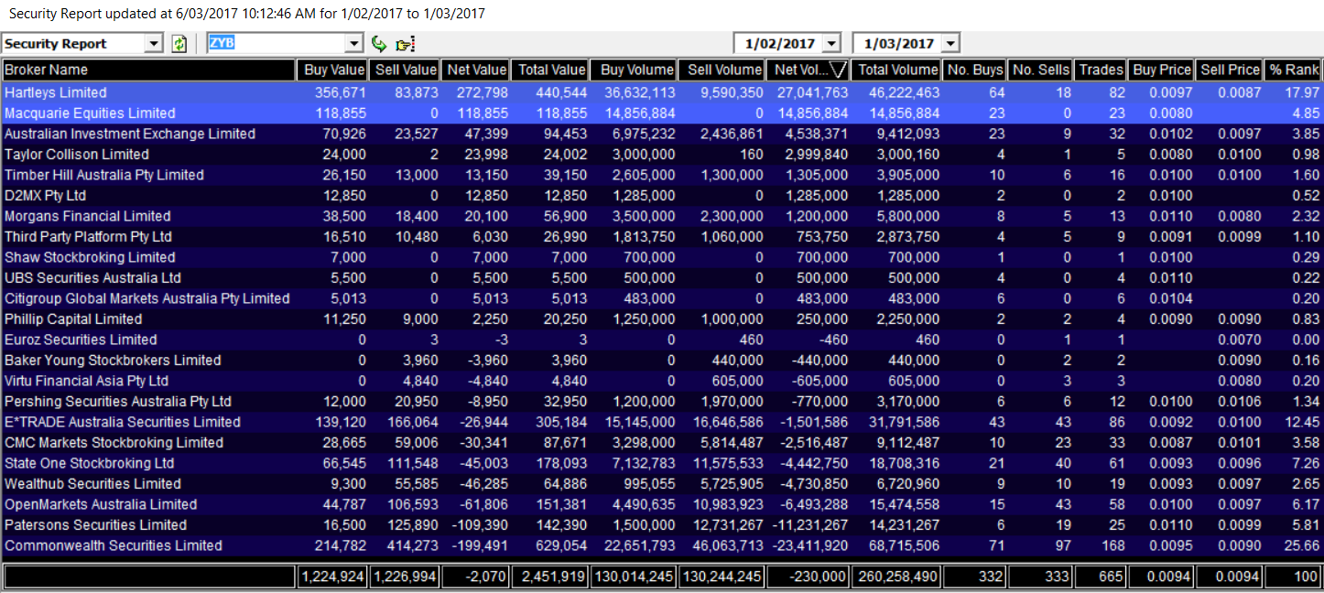
Task: Select Wealthhub Securities Limited row
Action: 662,484
